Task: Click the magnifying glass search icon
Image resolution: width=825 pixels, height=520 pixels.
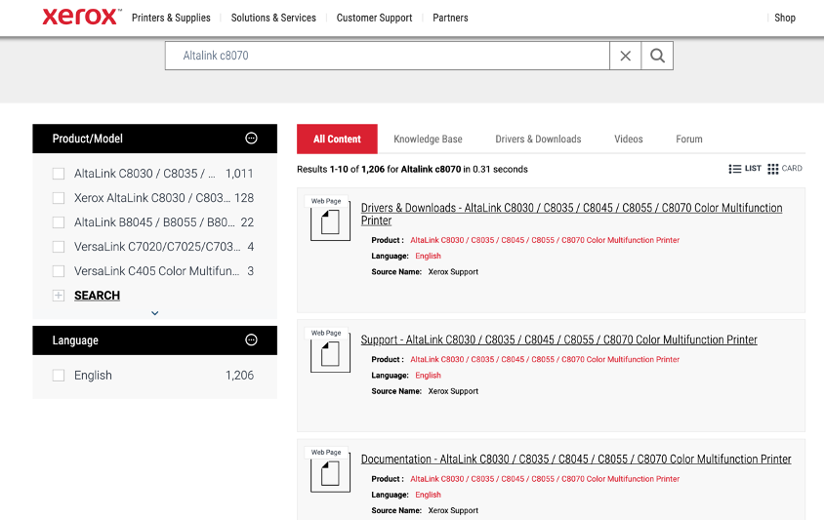Action: pos(657,56)
